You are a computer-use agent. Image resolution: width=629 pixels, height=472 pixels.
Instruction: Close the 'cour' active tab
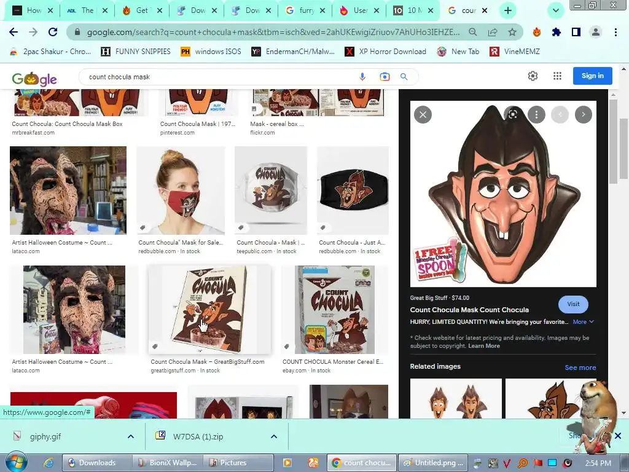[x=485, y=10]
